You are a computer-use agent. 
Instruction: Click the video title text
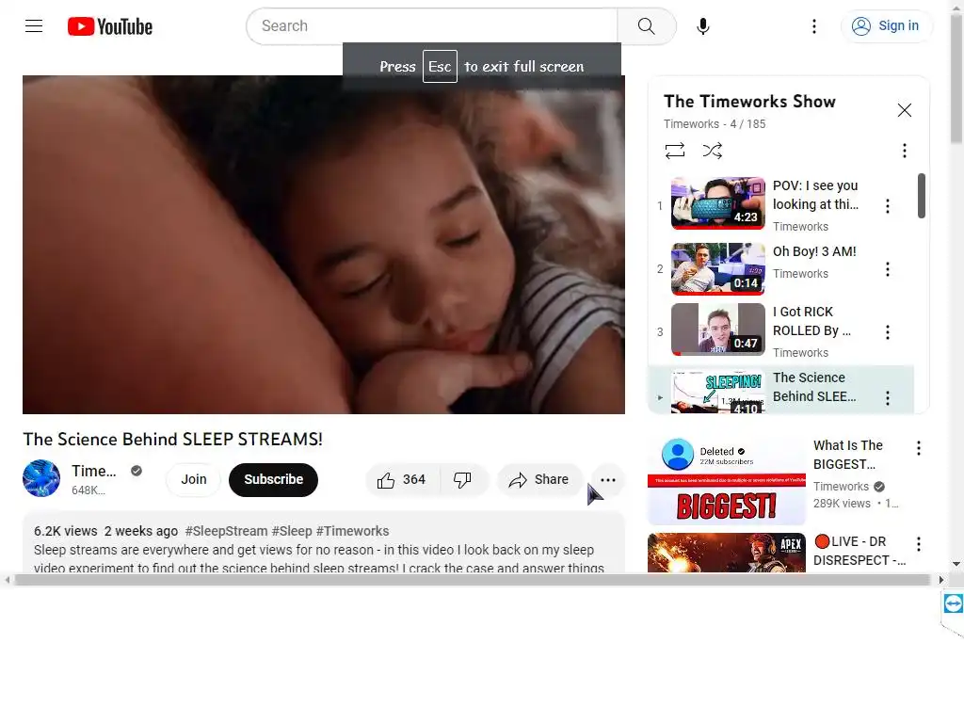(173, 439)
